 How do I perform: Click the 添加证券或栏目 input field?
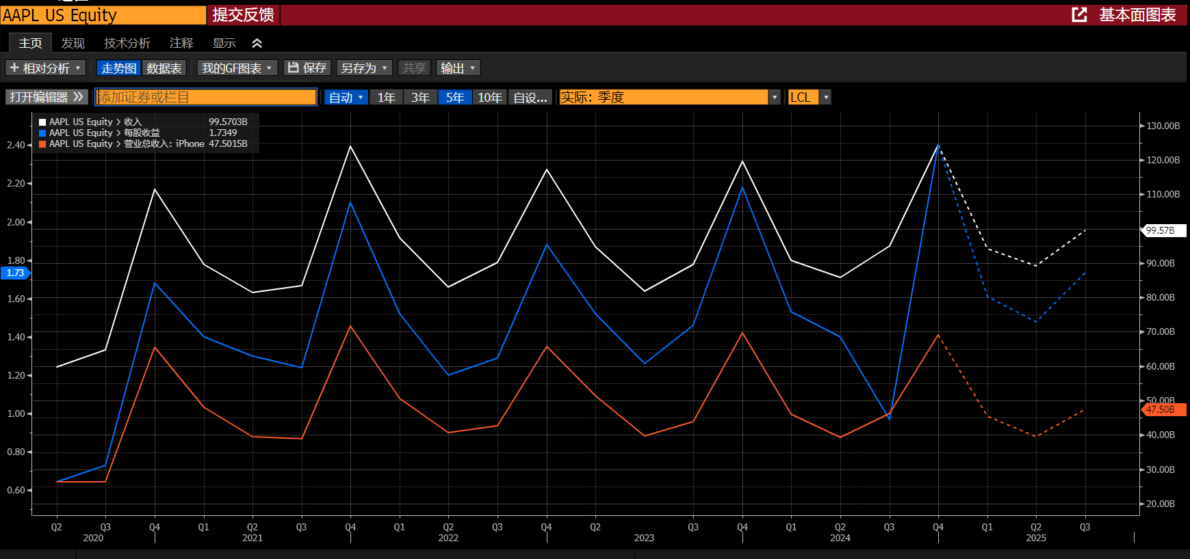tap(206, 98)
